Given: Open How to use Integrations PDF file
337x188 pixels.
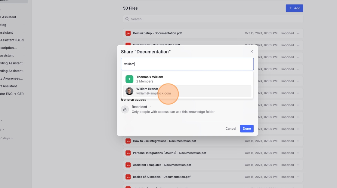Looking at the screenshot, I should point(164,141).
